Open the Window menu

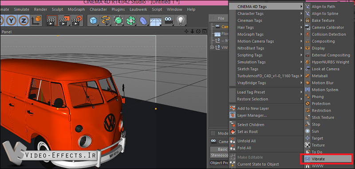pyautogui.click(x=174, y=9)
